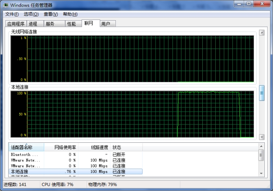The image size is (273, 191).
Task: Open the 文件(F) menu
Action: pos(12,14)
